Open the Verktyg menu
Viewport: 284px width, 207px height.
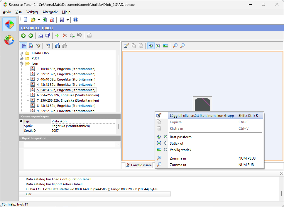[32, 12]
